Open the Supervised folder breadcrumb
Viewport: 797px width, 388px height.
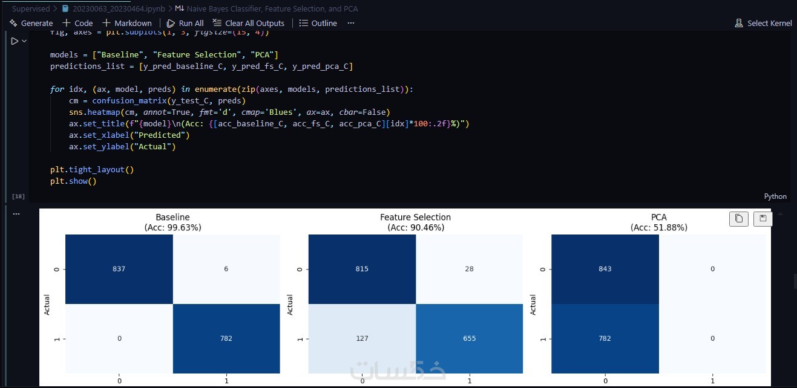[x=30, y=8]
